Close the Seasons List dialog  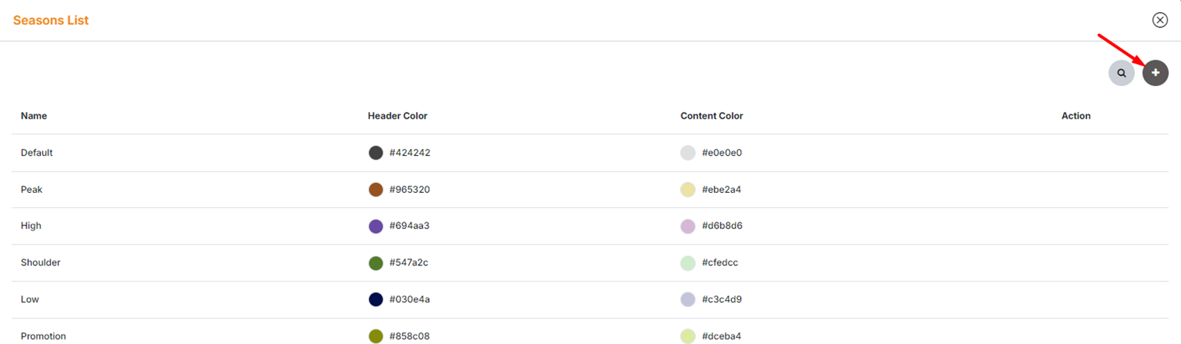click(x=1160, y=20)
